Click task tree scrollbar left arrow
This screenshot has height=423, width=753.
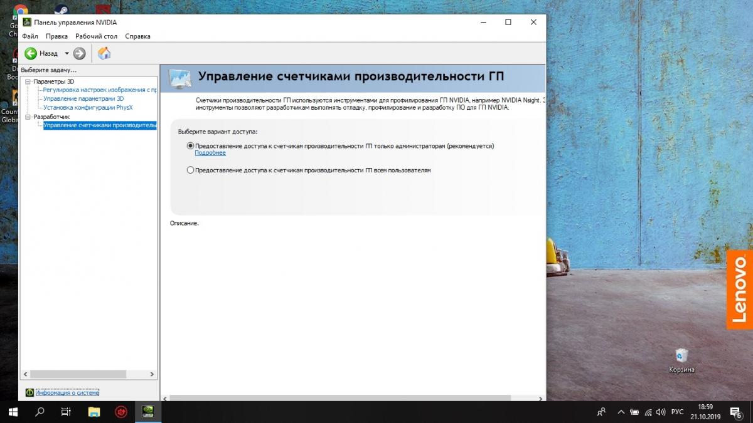[26, 374]
